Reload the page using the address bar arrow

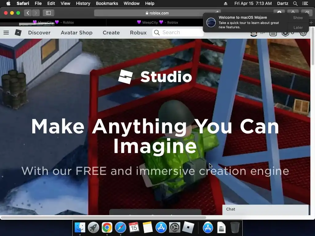pyautogui.click(x=217, y=12)
